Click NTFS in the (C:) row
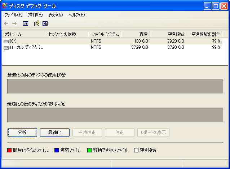 click(x=96, y=41)
